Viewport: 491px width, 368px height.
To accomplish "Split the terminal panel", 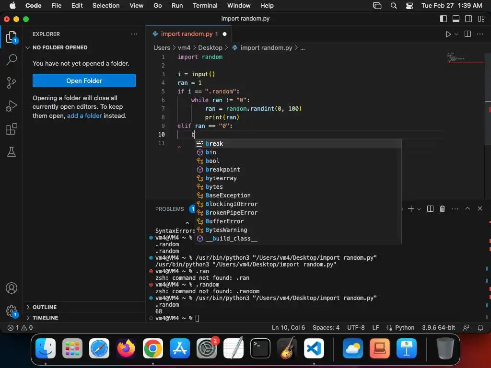I will tap(430, 209).
